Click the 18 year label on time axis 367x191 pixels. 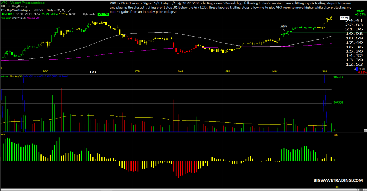tap(92, 72)
